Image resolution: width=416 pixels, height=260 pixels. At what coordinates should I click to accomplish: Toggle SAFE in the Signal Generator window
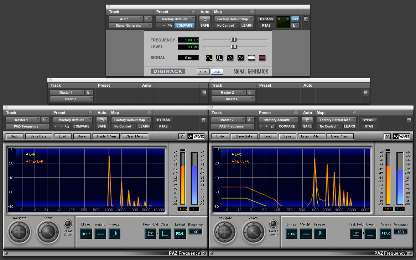[204, 25]
